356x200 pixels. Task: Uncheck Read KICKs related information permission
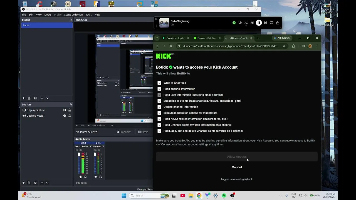(159, 119)
